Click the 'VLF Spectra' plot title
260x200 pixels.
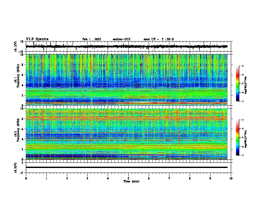(x=37, y=39)
